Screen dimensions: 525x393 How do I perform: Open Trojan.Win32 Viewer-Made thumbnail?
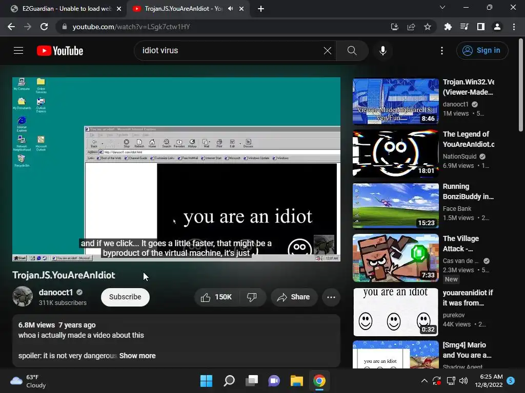click(x=395, y=102)
